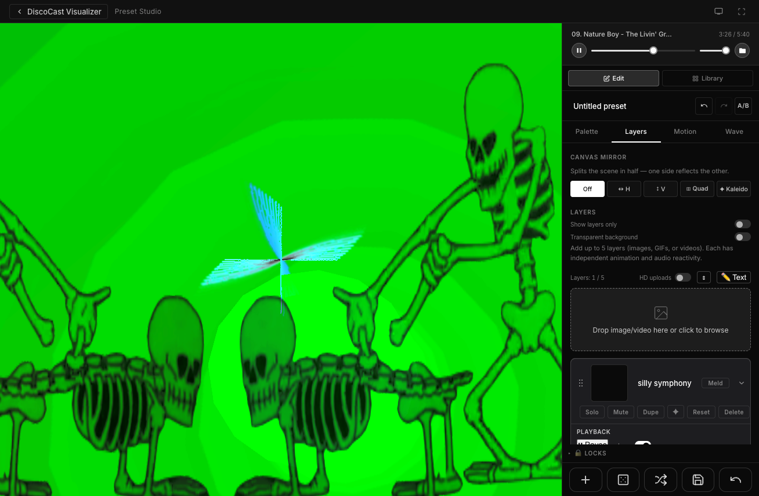759x496 pixels.
Task: Choose vertical V canvas mirror
Action: (660, 189)
